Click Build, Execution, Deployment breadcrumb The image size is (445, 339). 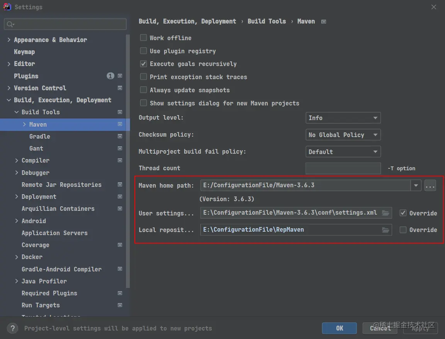click(187, 21)
